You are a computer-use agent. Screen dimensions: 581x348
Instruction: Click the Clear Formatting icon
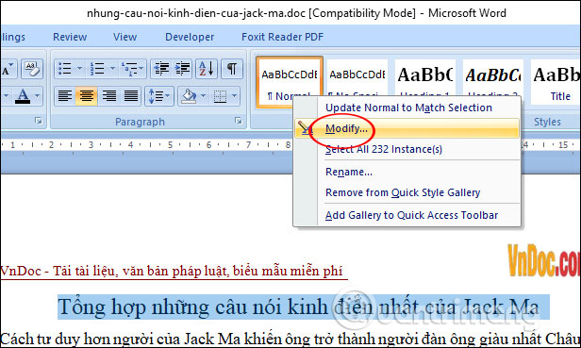pyautogui.click(x=32, y=69)
